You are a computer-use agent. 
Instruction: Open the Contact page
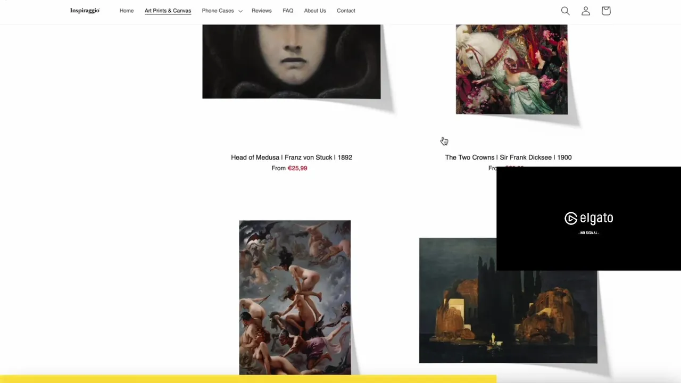[346, 11]
